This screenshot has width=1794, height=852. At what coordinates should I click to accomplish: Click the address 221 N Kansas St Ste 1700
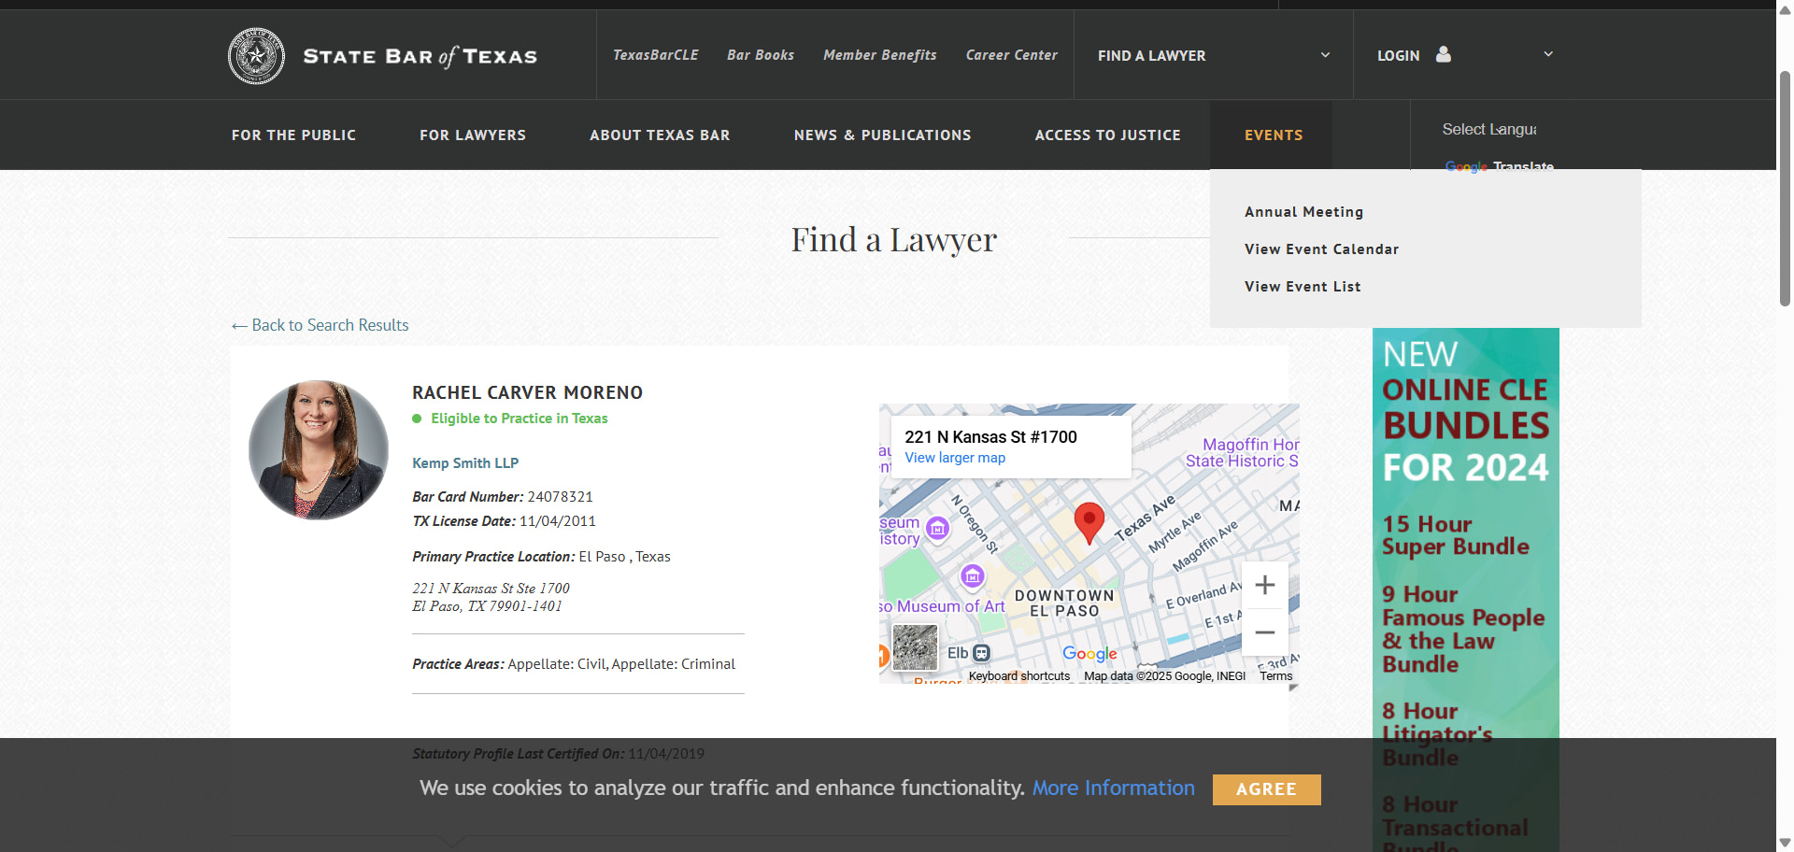click(x=491, y=589)
